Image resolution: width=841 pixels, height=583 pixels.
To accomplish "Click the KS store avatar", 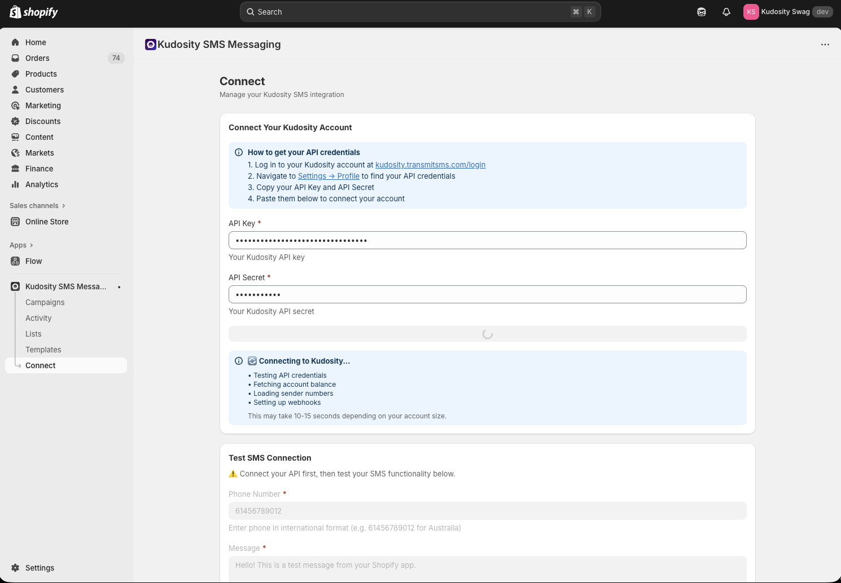I will (751, 12).
